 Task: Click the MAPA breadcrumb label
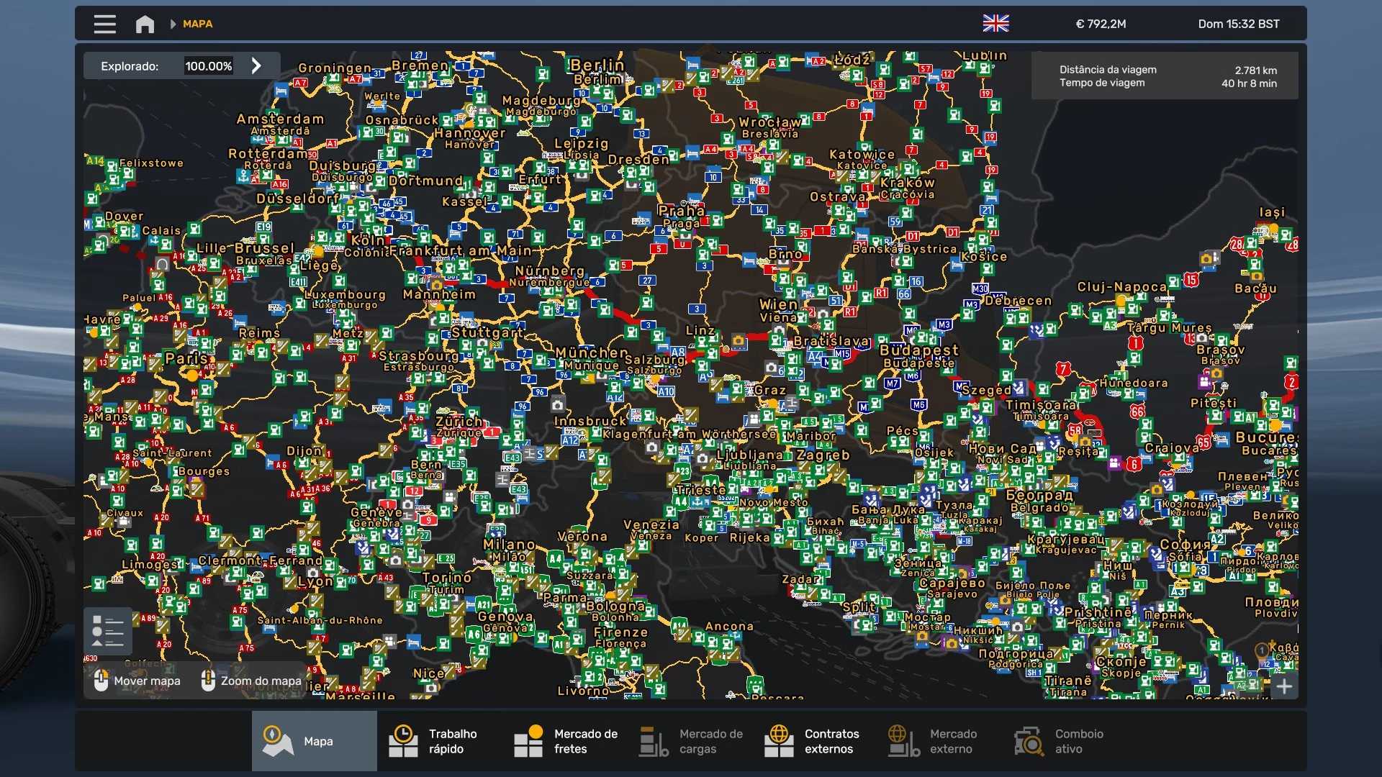[x=197, y=24]
